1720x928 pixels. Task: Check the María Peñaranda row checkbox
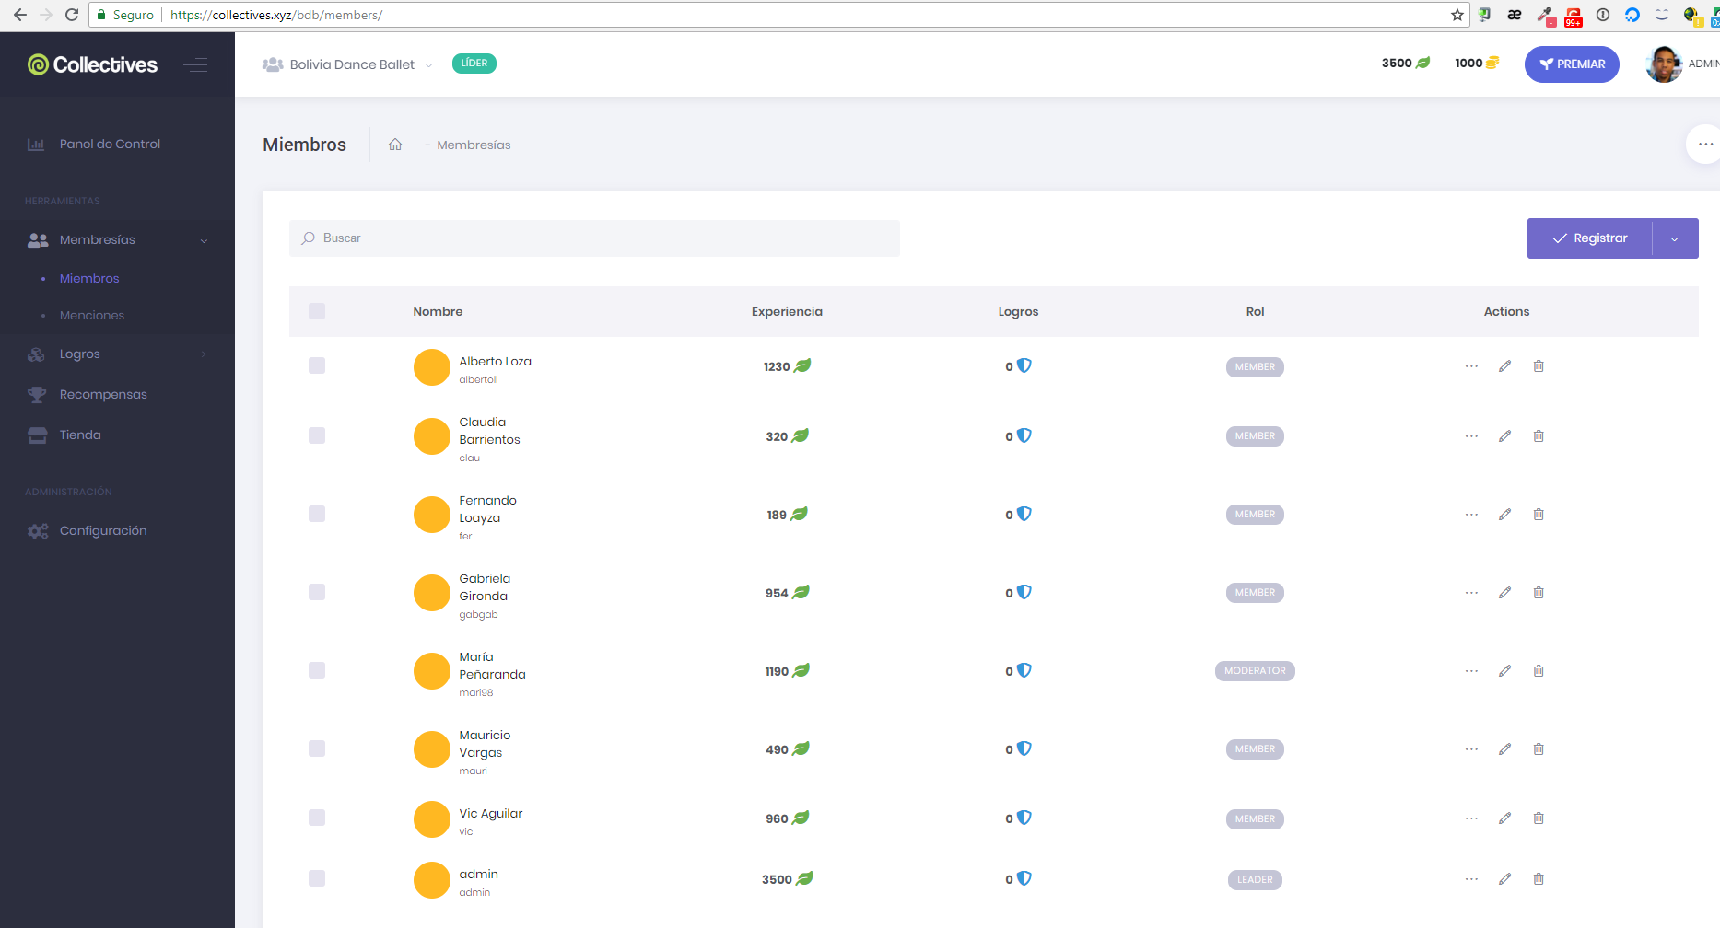point(317,670)
